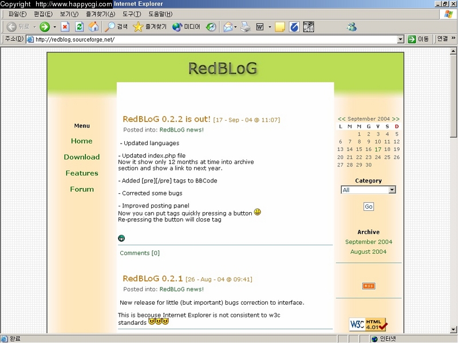Click the 'Menu' sidebar heading
The height and width of the screenshot is (343, 458).
[x=82, y=126]
